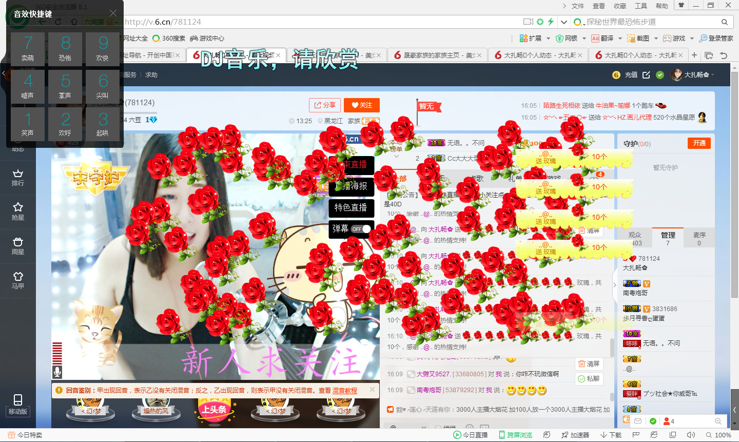The image size is (739, 442).
Task: Close the 音效快捷键 panel
Action: (113, 13)
